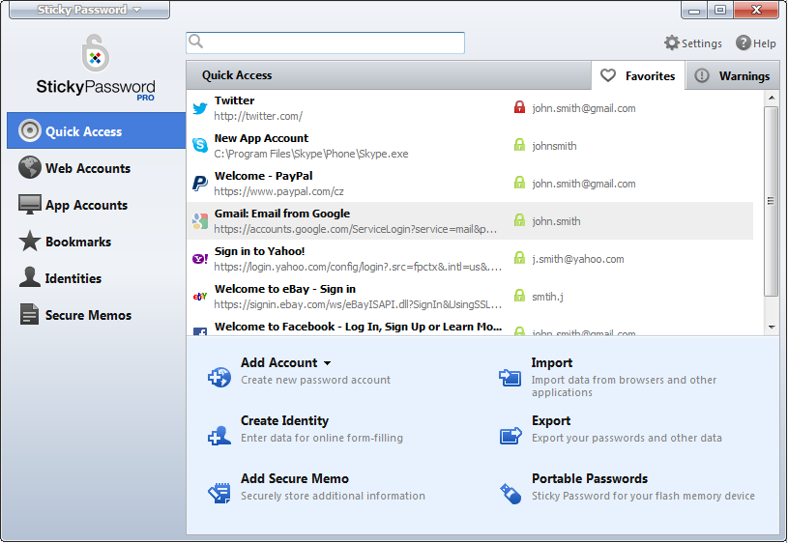Screen dimensions: 788x543
Task: Click the Portable Passwords link
Action: [590, 478]
